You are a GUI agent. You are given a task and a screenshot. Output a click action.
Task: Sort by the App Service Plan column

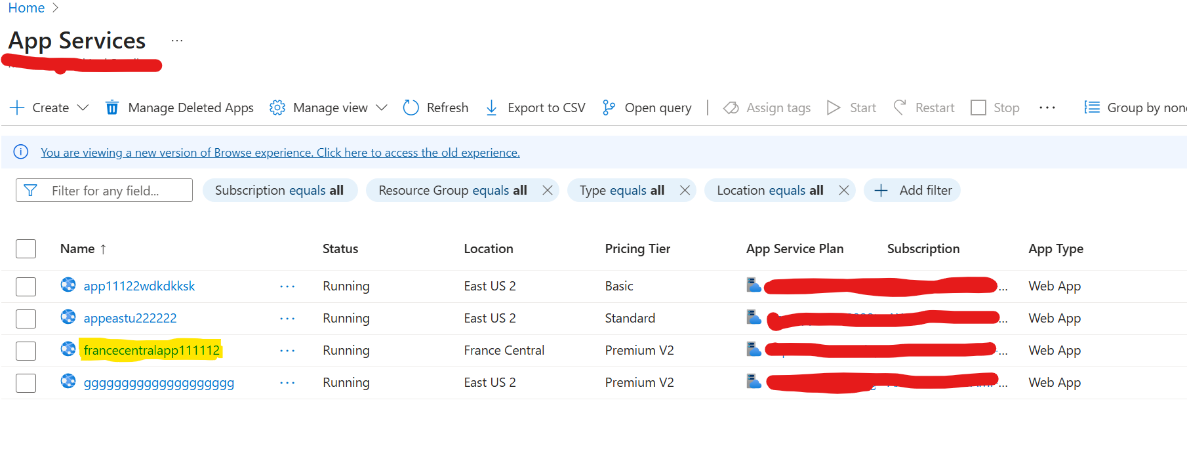(795, 249)
